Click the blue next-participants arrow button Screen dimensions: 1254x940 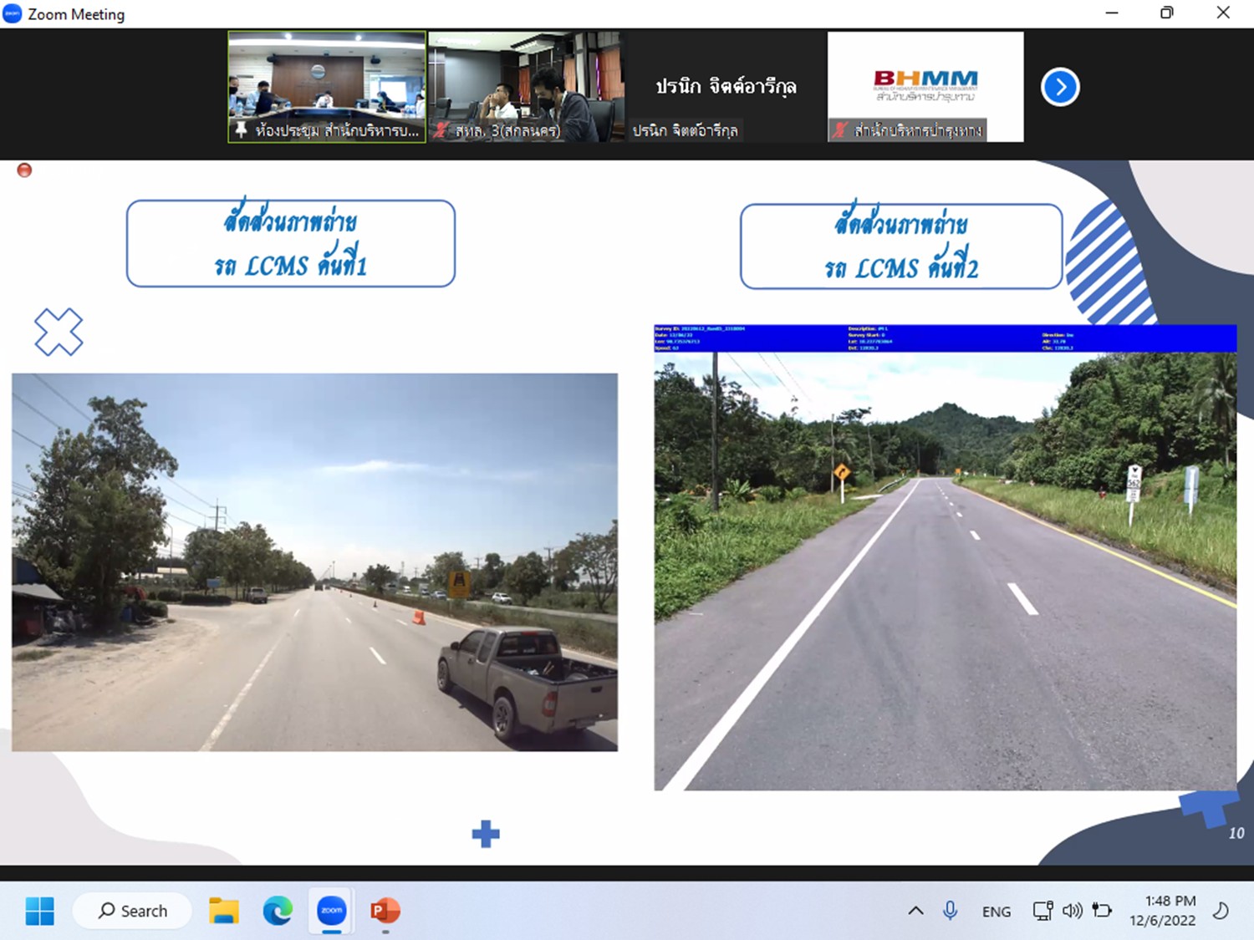coord(1060,87)
